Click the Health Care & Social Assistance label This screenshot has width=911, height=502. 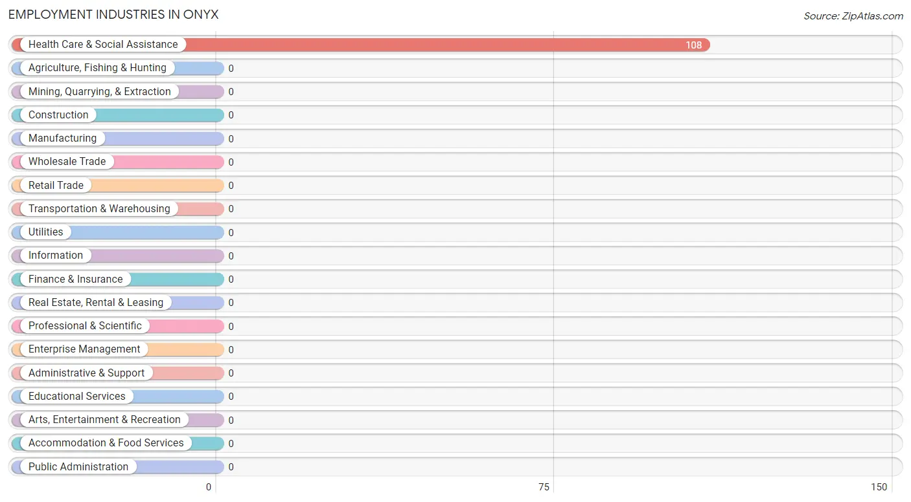pos(103,45)
